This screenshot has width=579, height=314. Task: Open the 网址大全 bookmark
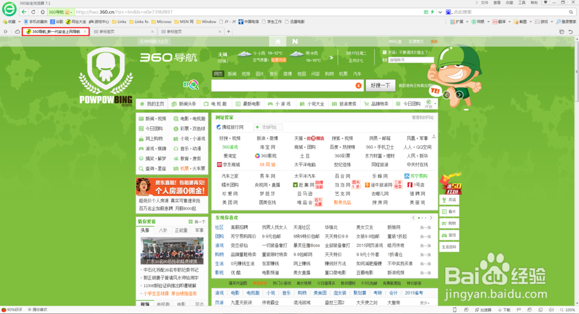pyautogui.click(x=76, y=22)
